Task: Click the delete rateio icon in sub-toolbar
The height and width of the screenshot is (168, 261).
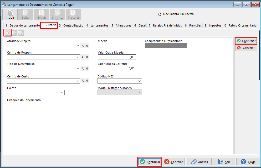Action: [21, 33]
